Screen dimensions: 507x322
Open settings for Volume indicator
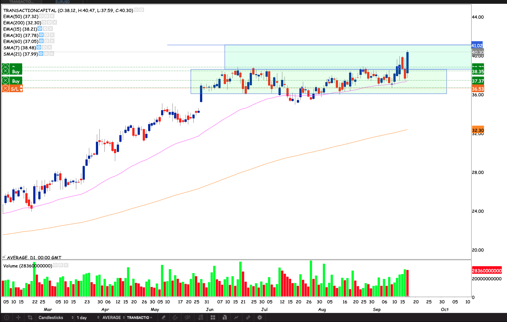tap(60, 265)
